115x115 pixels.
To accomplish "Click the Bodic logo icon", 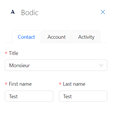I will 13,12.
